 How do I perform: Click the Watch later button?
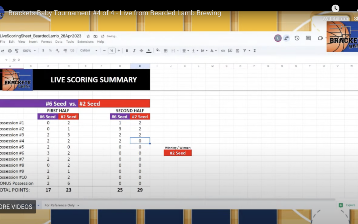pos(335,12)
